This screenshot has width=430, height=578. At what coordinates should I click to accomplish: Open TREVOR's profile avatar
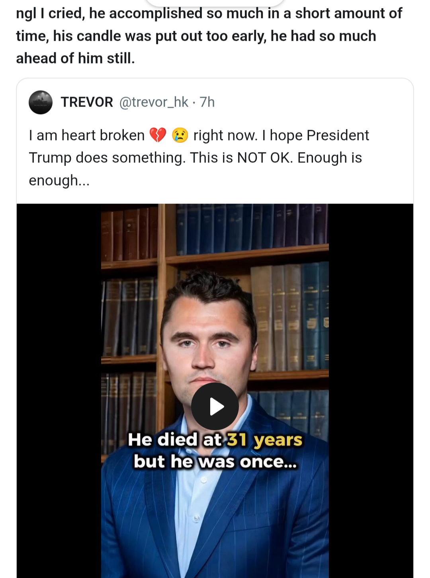point(41,103)
